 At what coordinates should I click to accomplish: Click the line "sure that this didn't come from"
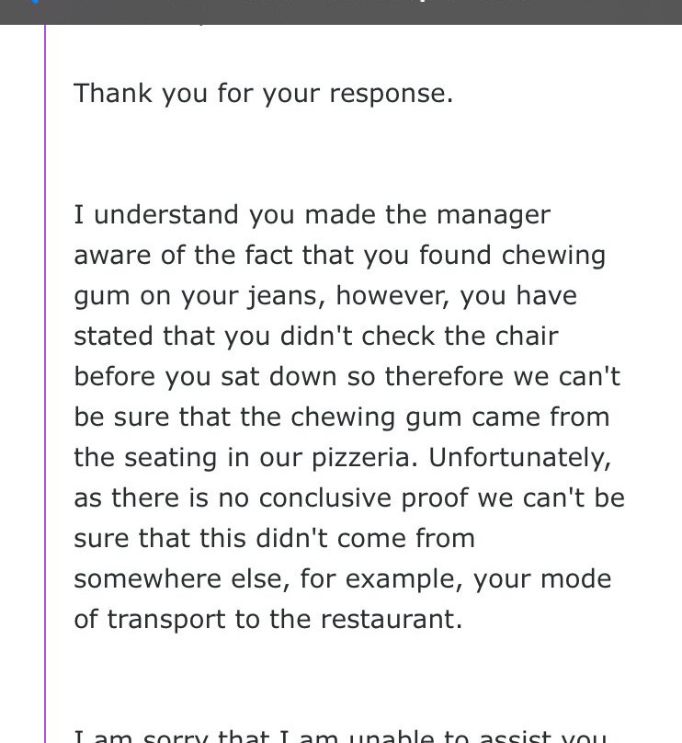click(x=274, y=539)
